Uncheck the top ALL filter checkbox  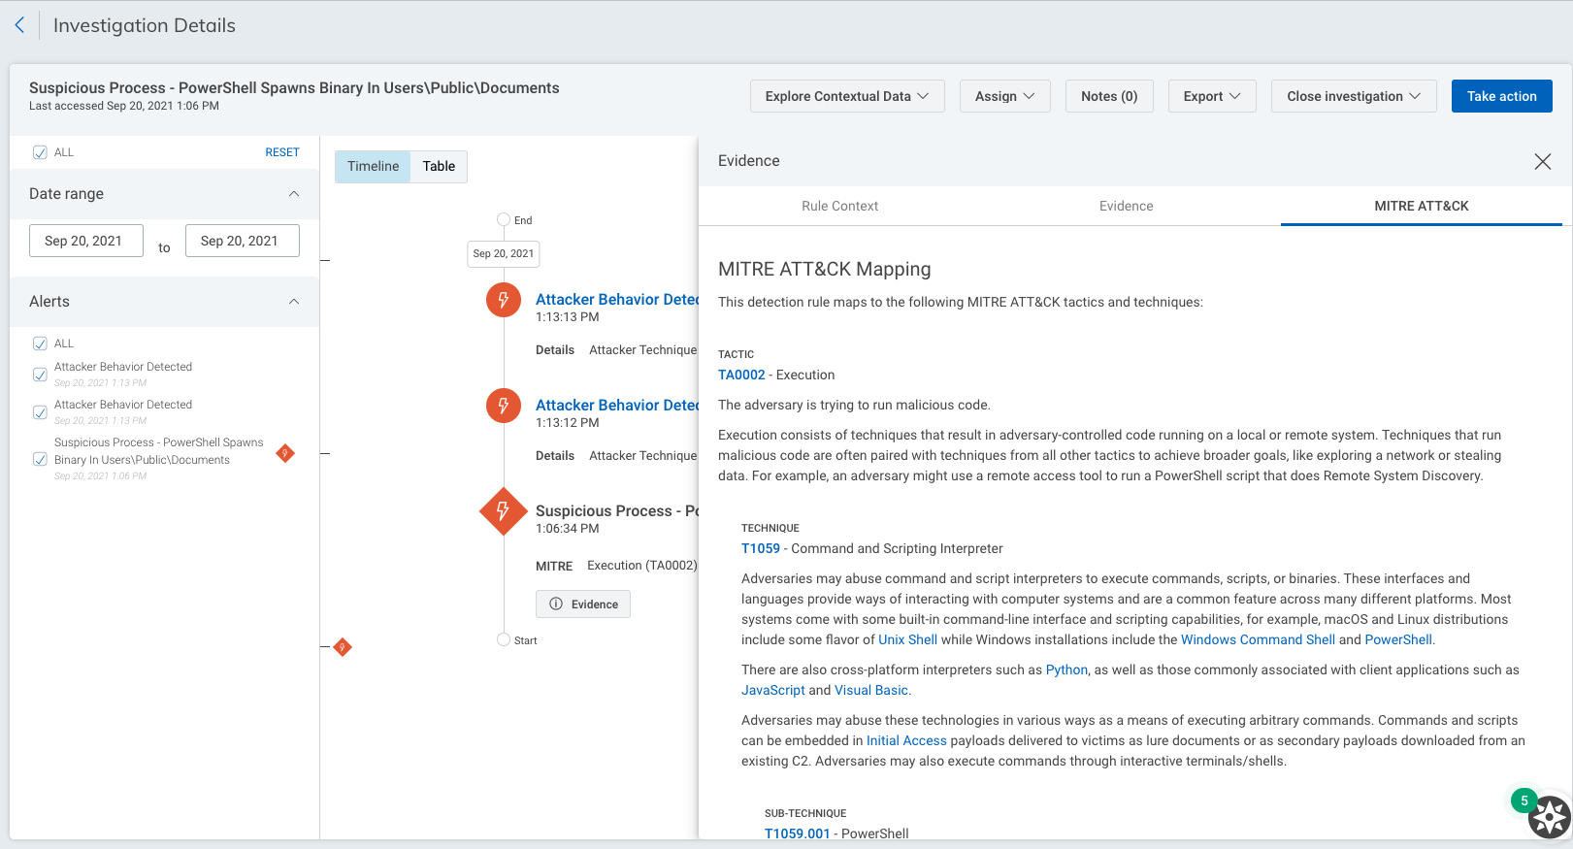point(40,152)
